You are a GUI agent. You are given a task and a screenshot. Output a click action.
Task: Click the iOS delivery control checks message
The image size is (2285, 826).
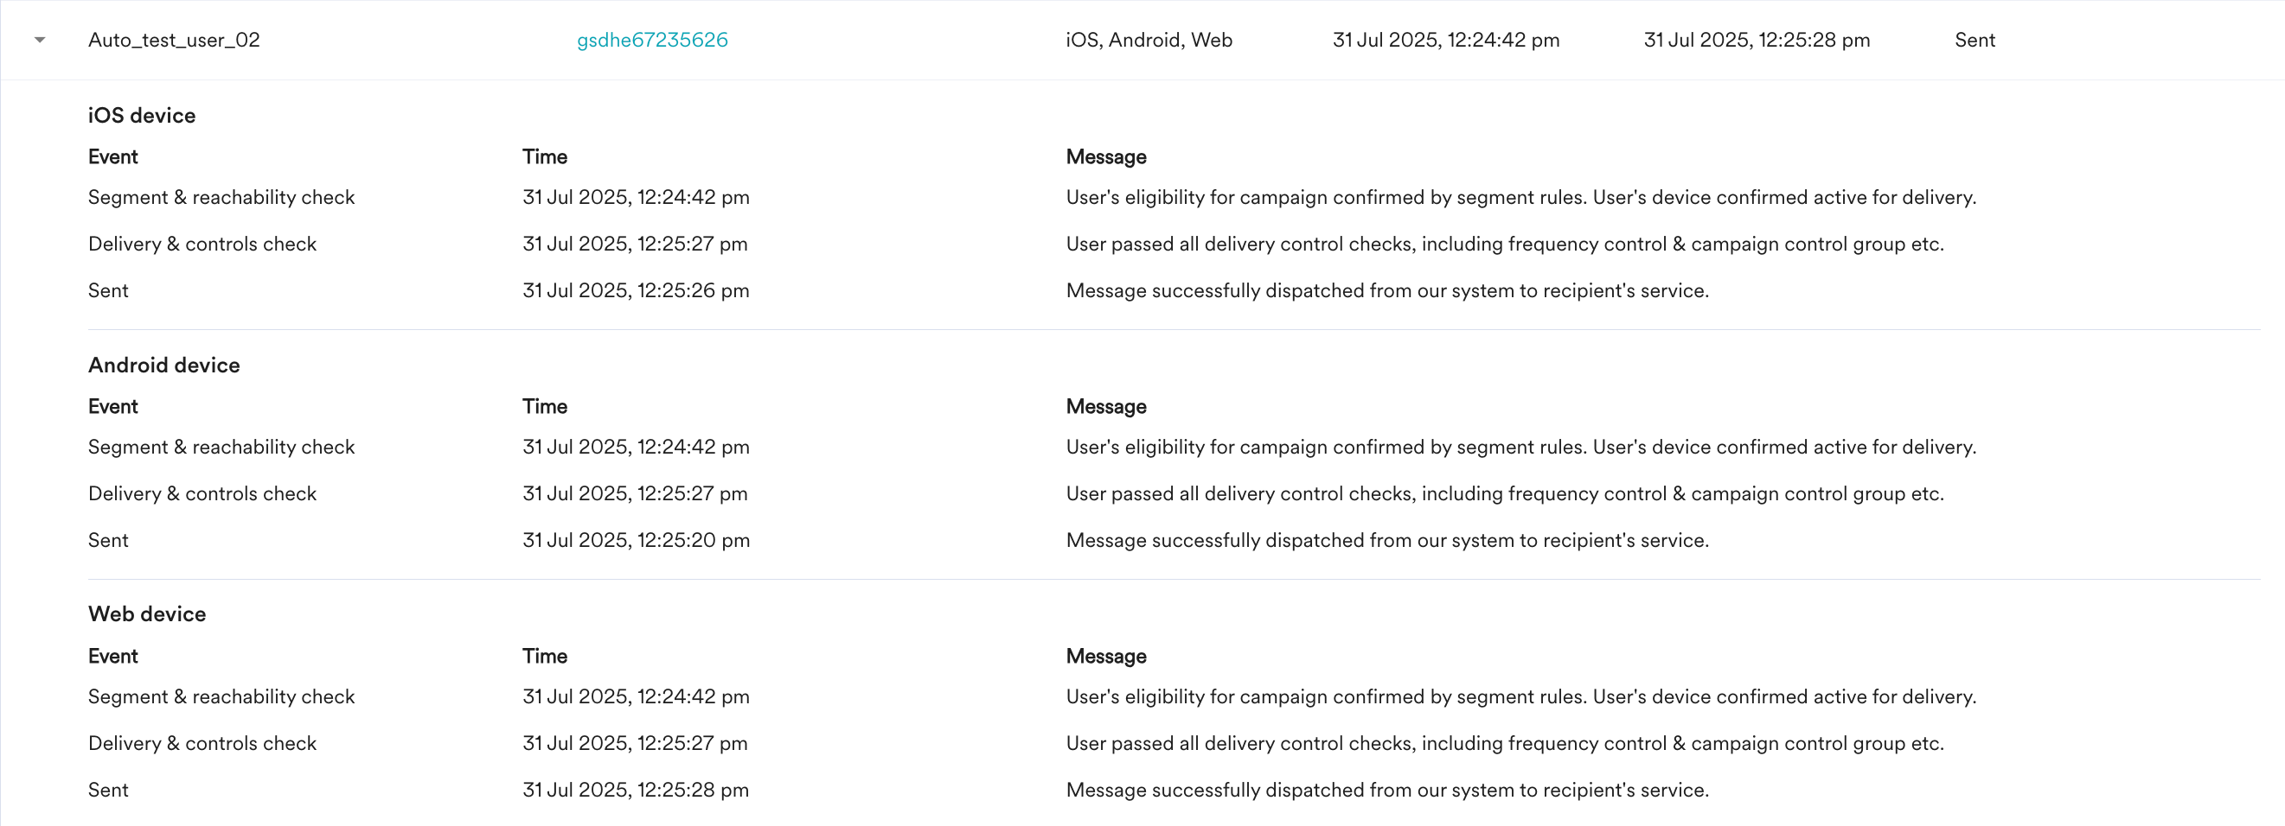click(x=1504, y=245)
